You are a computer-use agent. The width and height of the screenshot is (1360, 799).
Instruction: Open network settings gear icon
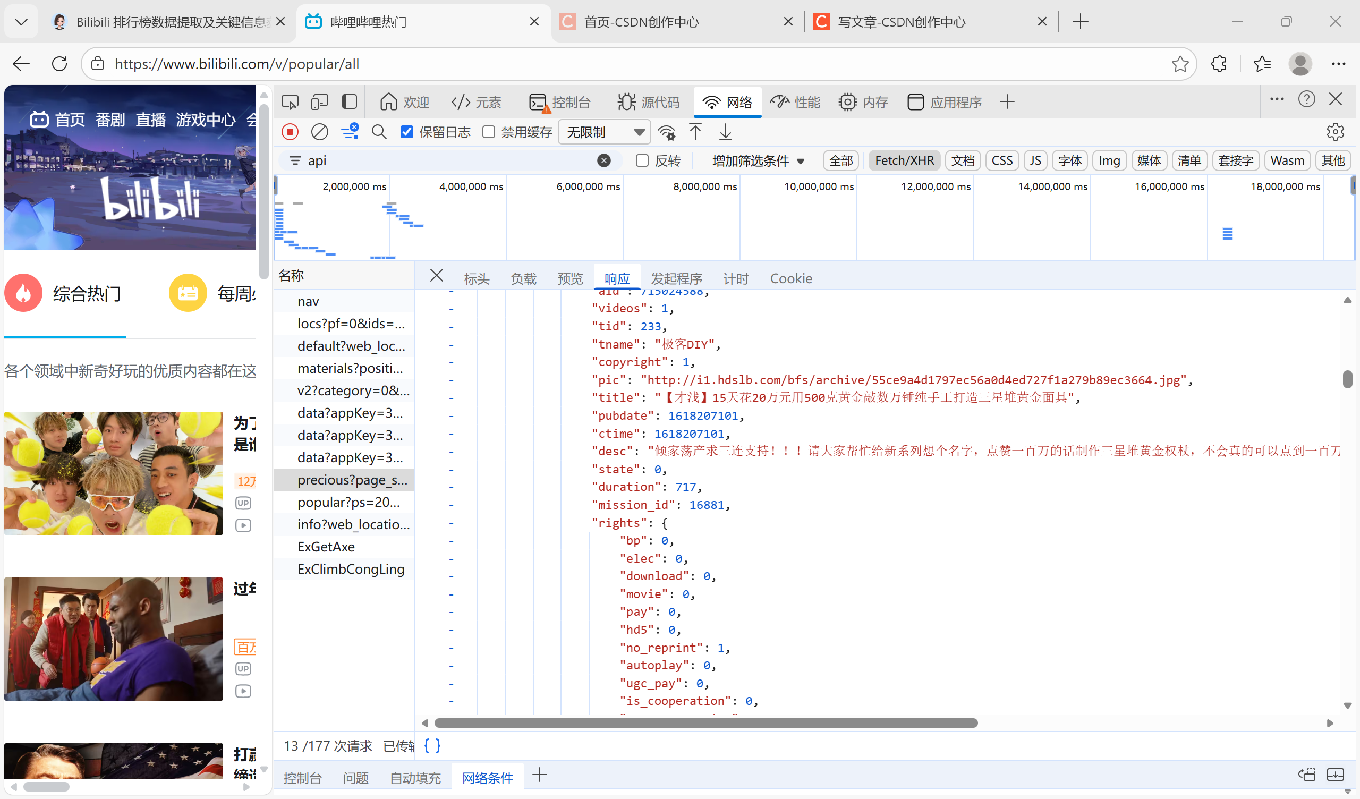(x=1334, y=132)
